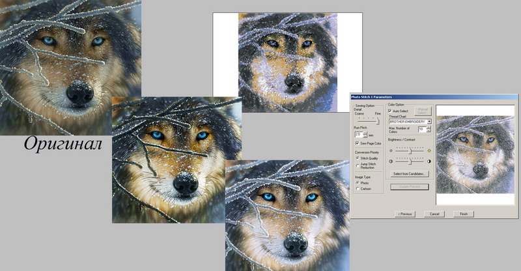Open the Thread Chart dropdown

[x=429, y=122]
